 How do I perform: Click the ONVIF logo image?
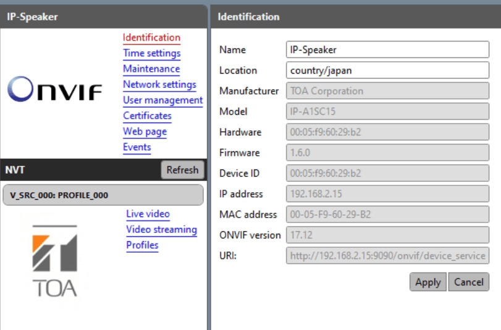point(55,91)
